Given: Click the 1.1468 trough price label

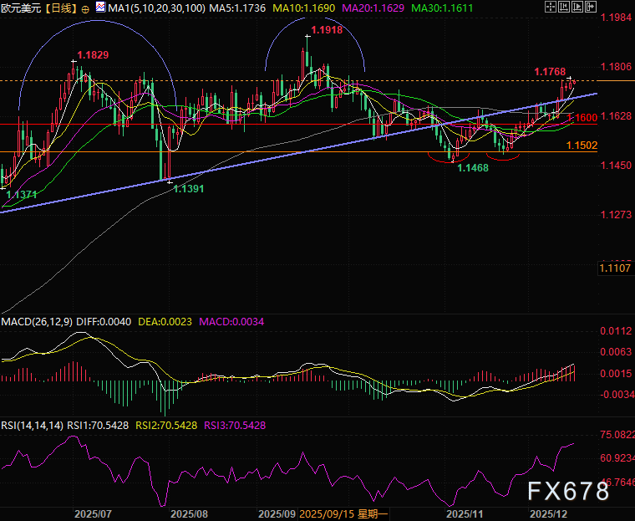Looking at the screenshot, I should coord(472,167).
